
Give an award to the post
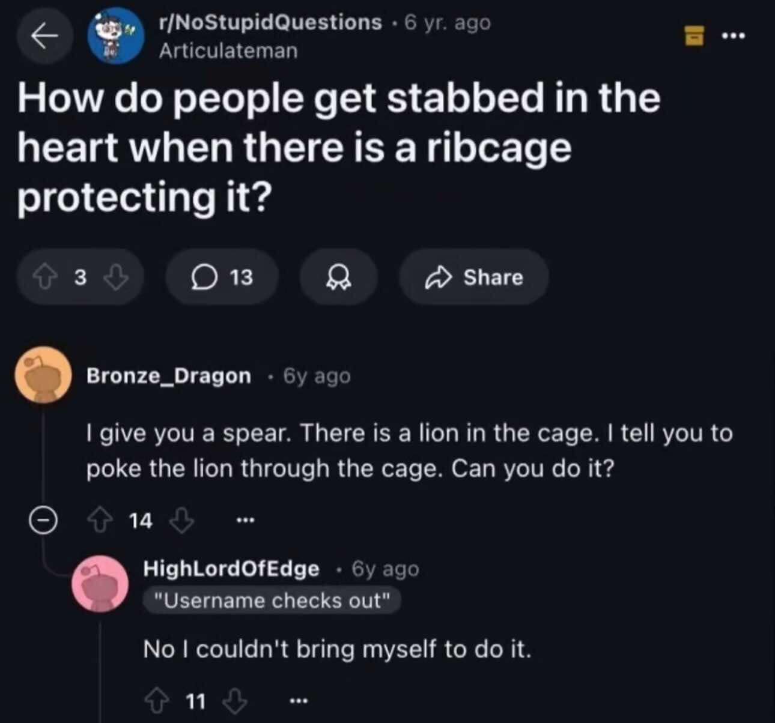(339, 277)
